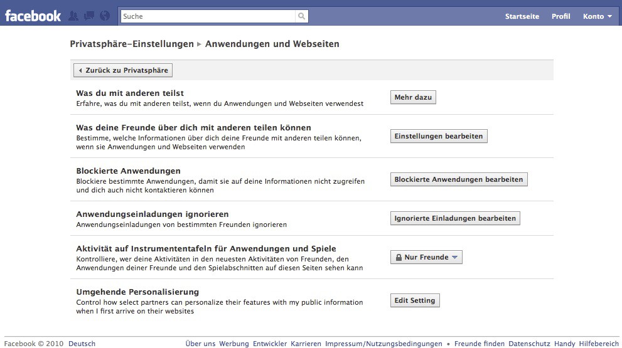The height and width of the screenshot is (348, 622).
Task: Open Entwickler footer link
Action: pos(270,344)
